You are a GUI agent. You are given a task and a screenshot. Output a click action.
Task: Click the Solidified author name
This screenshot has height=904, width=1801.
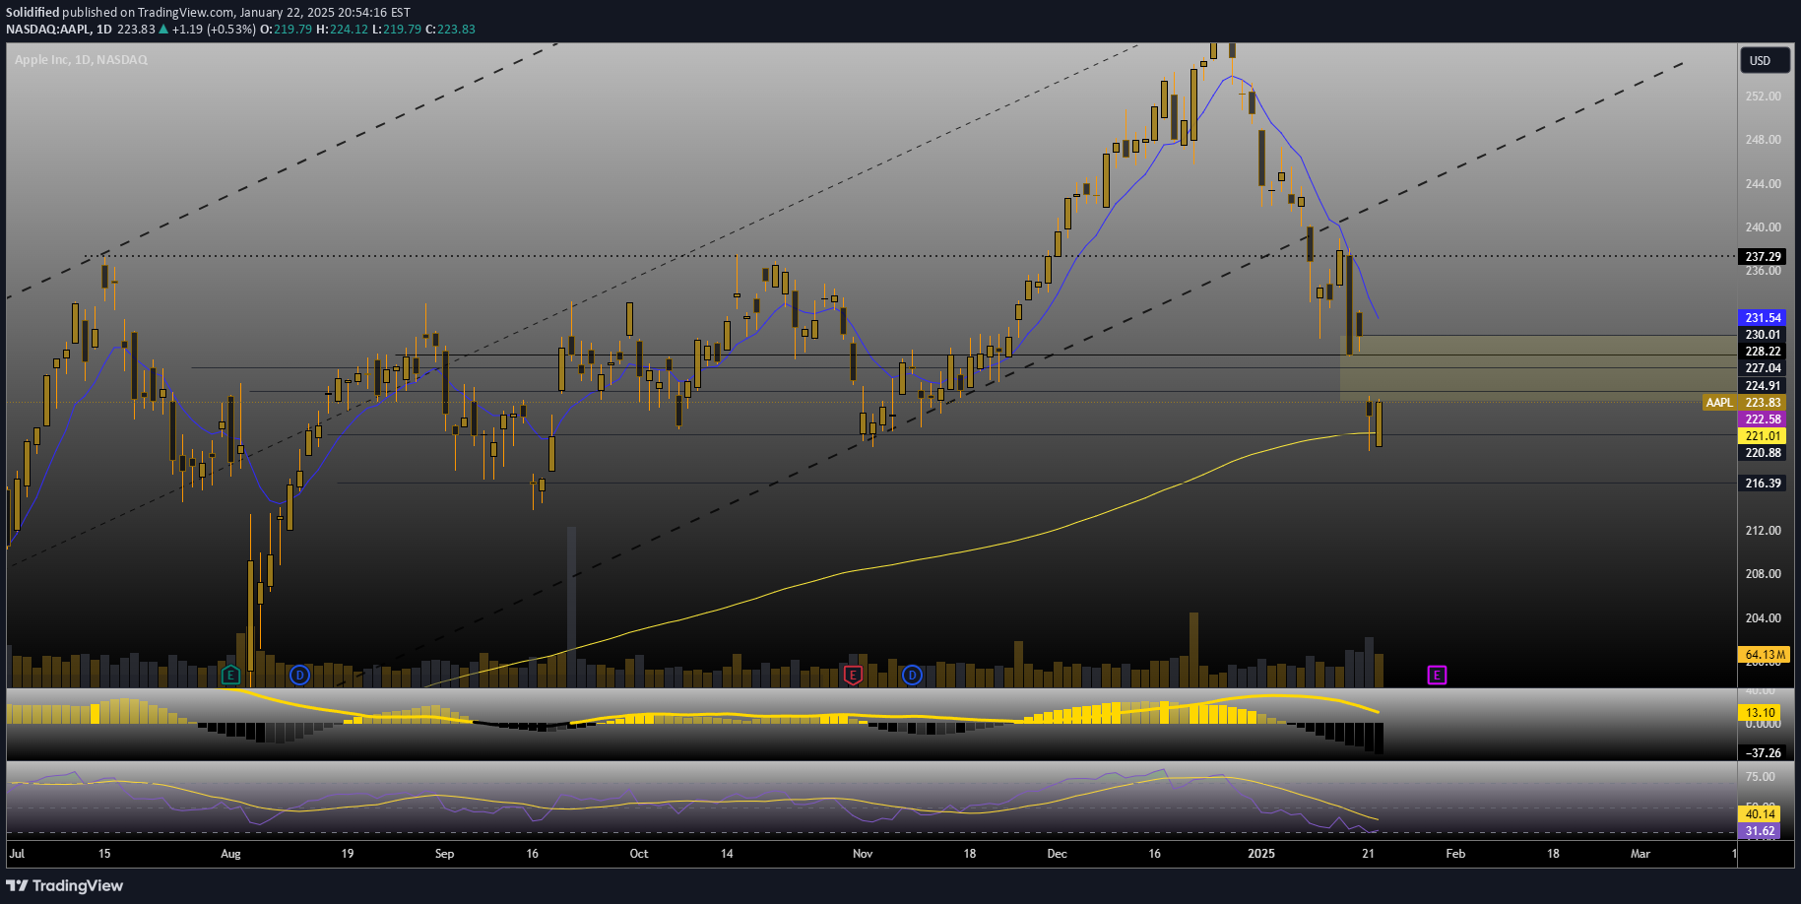[x=32, y=13]
